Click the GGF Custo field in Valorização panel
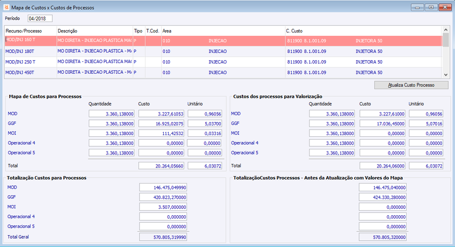The height and width of the screenshot is (247, 455). [382, 124]
